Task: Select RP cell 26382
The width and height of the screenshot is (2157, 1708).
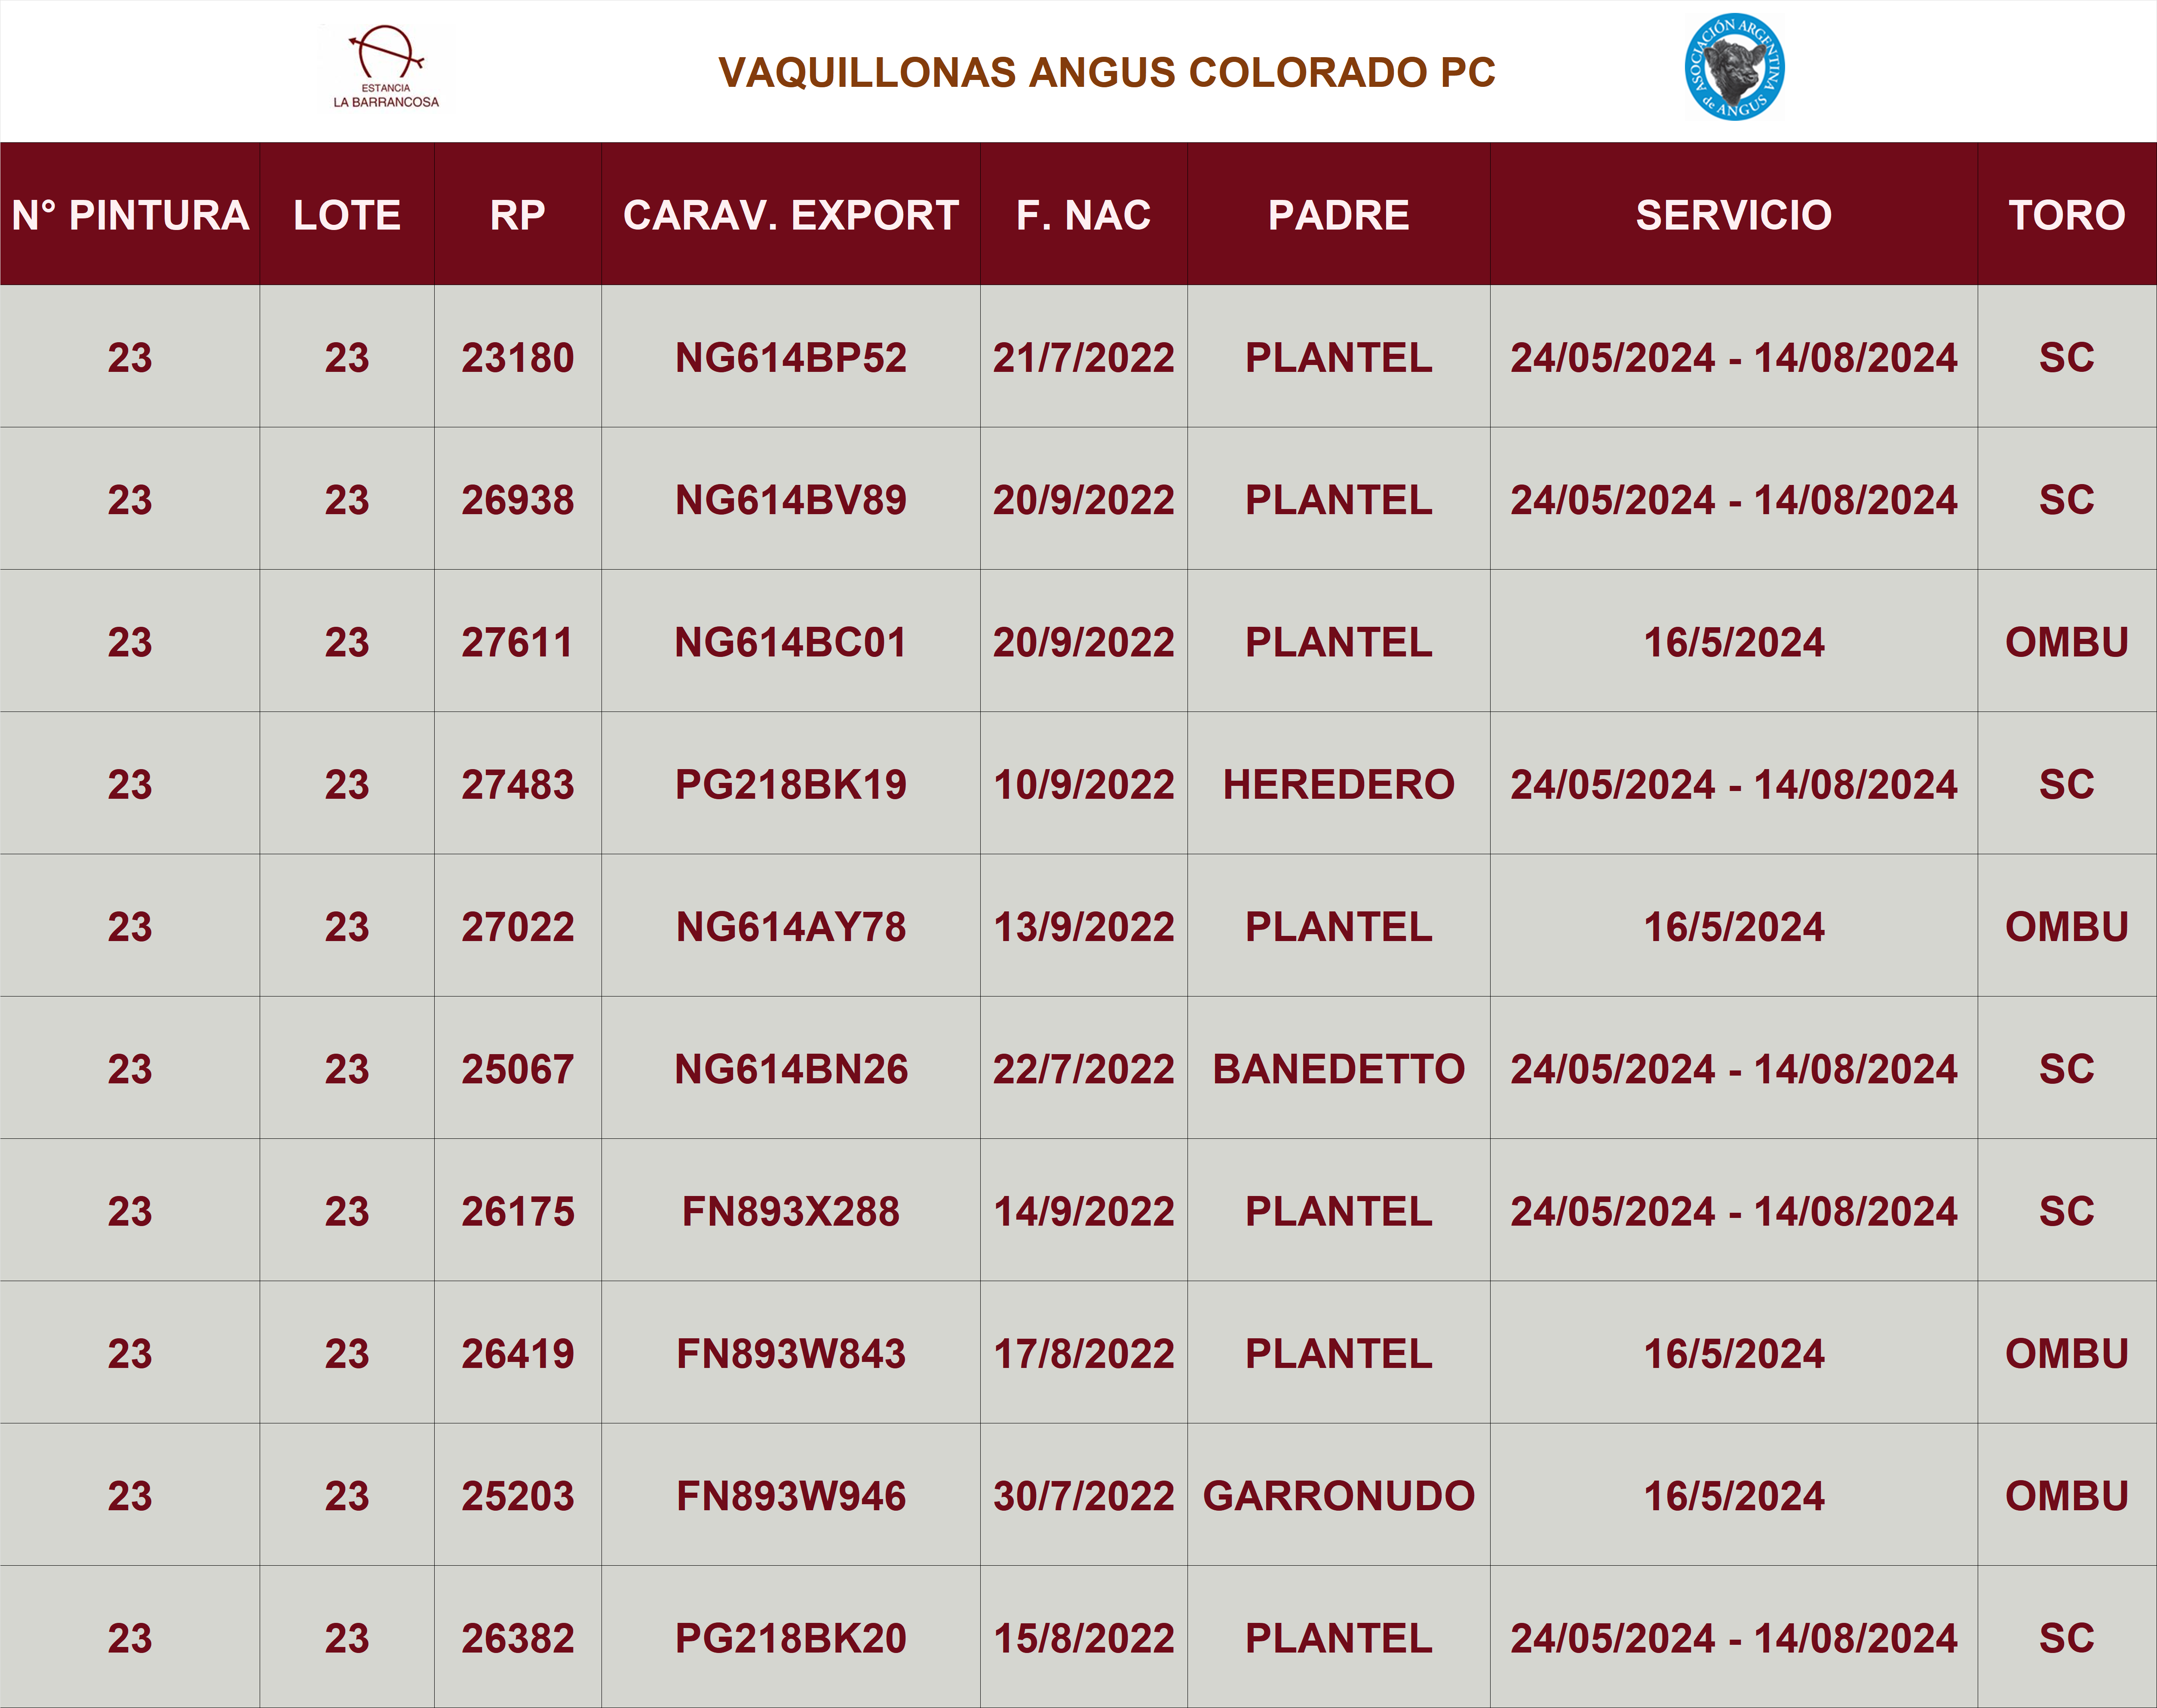Action: pyautogui.click(x=517, y=1638)
